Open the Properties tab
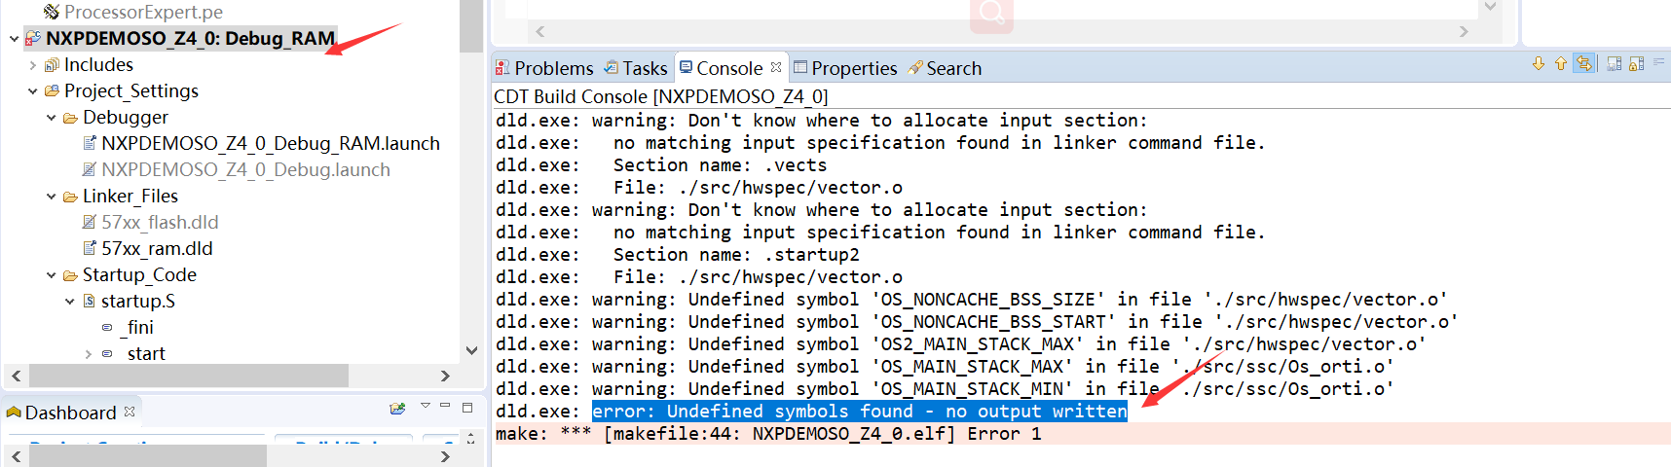 (845, 68)
